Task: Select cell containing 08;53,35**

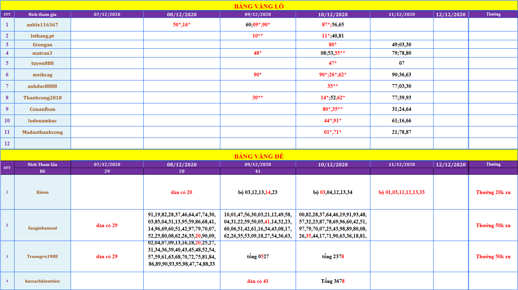Action: point(333,53)
